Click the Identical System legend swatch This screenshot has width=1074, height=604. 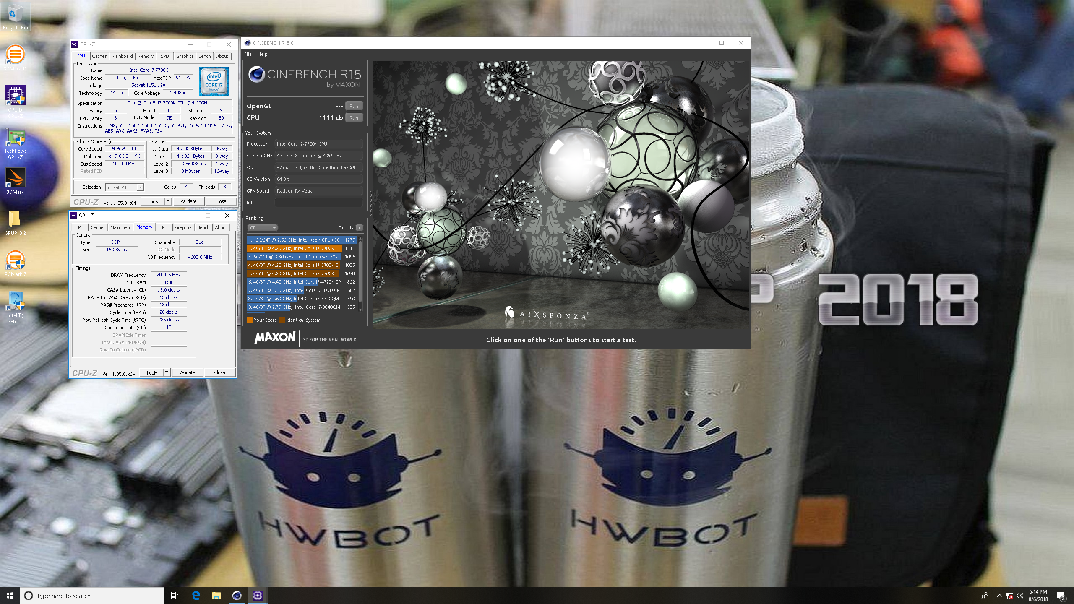point(282,320)
